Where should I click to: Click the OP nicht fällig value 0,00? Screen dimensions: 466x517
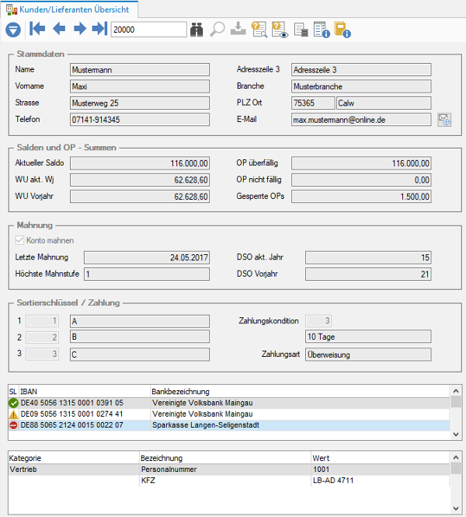[x=361, y=180]
